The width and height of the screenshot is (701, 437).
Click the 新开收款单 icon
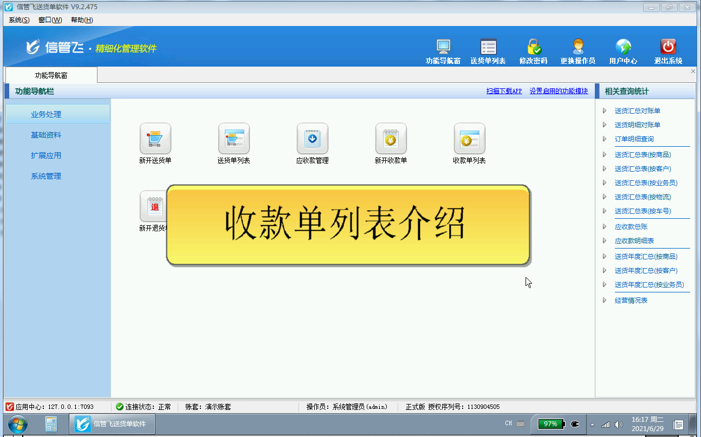tap(391, 139)
